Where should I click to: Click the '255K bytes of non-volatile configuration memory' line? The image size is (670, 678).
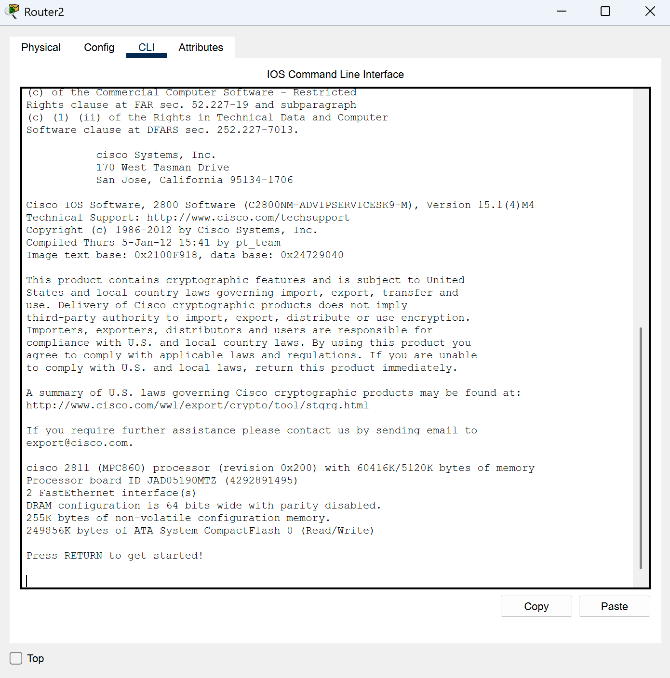click(178, 518)
